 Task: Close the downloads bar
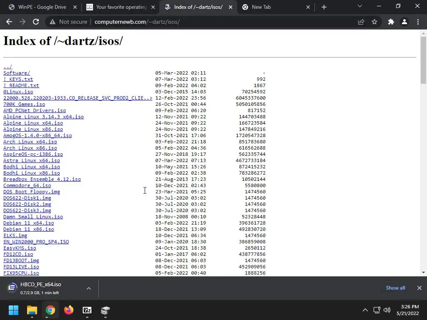click(x=419, y=288)
